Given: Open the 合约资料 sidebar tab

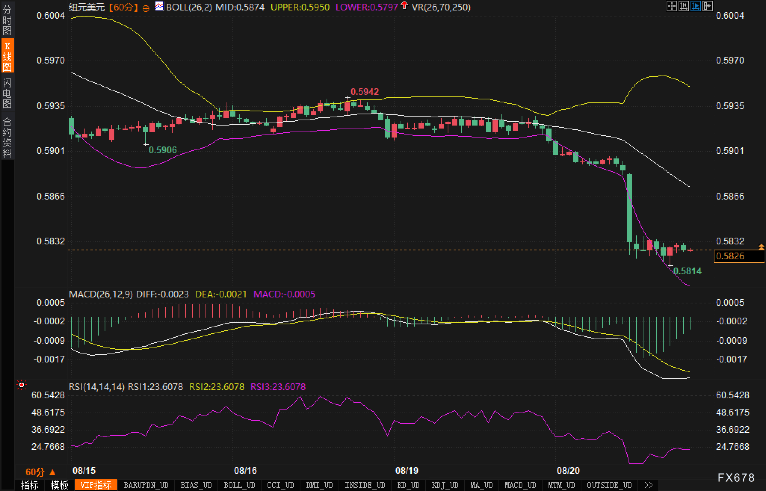Looking at the screenshot, I should click(x=7, y=137).
